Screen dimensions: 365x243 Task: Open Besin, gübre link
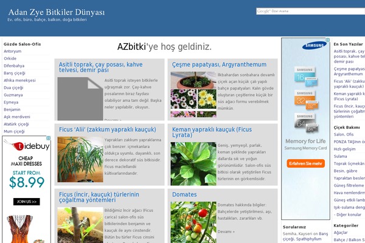(x=346, y=171)
